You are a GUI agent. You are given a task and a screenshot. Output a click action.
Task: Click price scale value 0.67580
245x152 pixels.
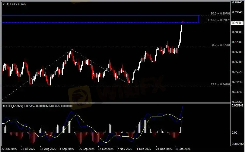tap(237, 42)
